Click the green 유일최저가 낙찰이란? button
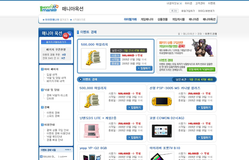This screenshot has height=160, width=249. tap(201, 69)
